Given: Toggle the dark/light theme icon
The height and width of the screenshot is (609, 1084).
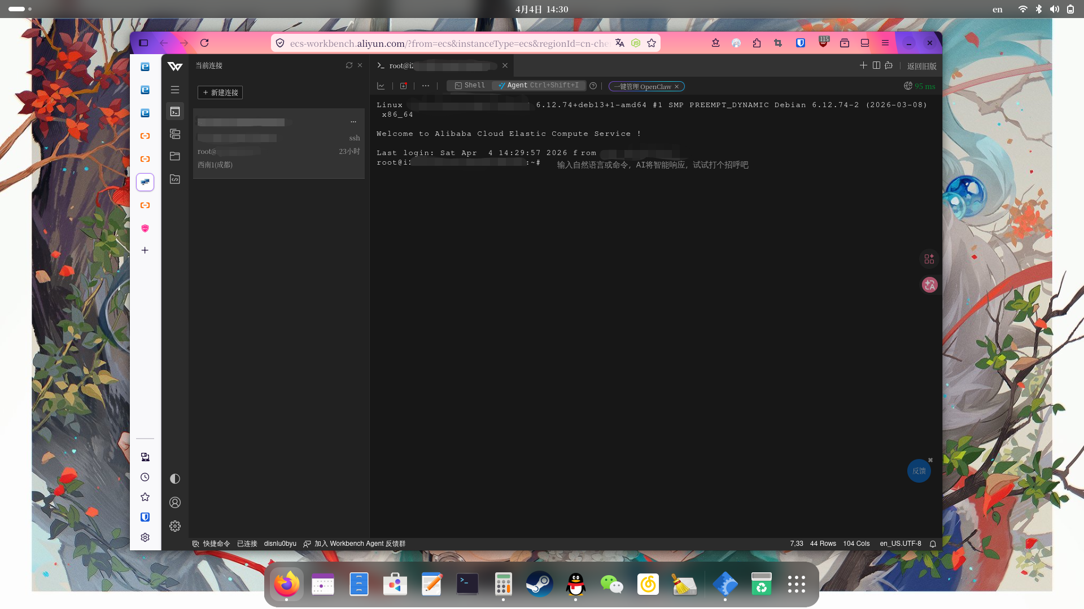Looking at the screenshot, I should click(175, 479).
